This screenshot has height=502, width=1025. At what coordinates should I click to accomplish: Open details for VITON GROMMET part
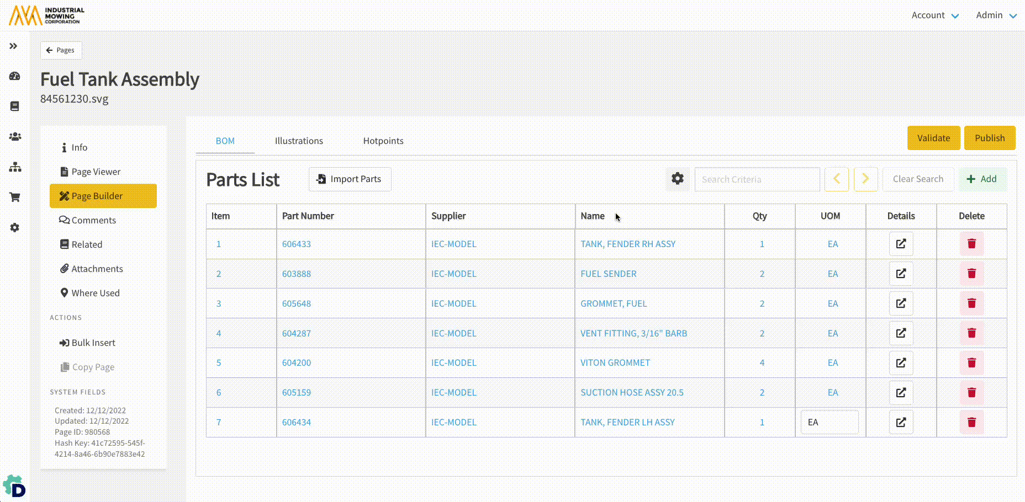pyautogui.click(x=901, y=363)
